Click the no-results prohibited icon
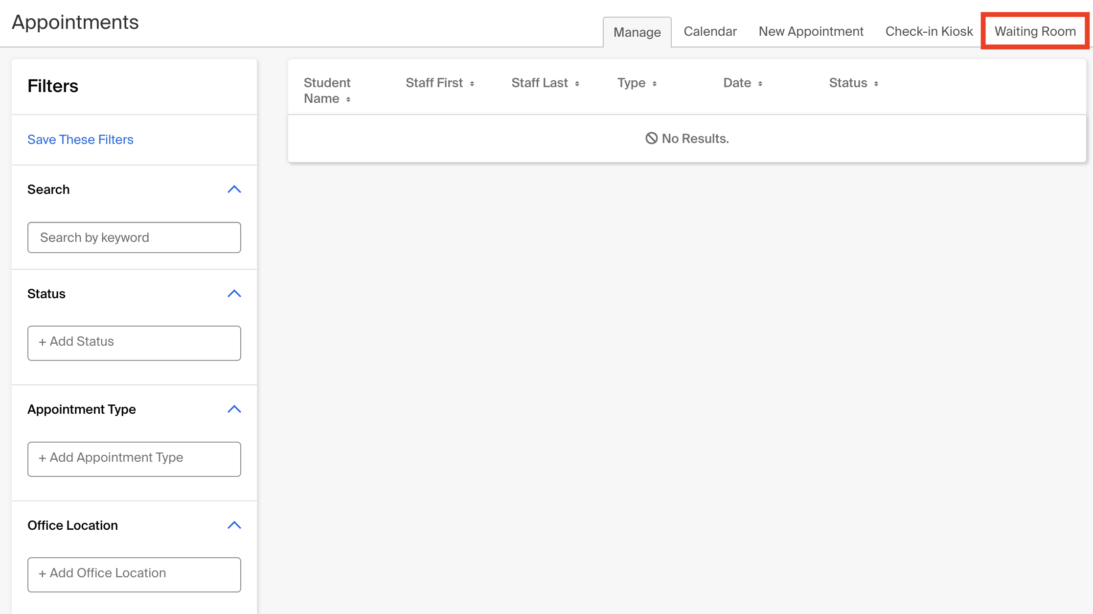 (x=651, y=139)
